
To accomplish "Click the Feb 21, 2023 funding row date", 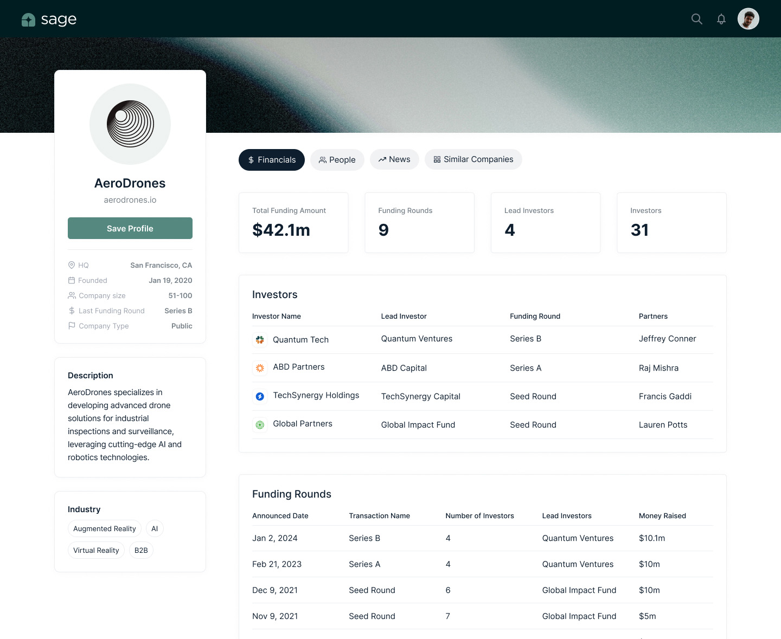I will pos(277,564).
